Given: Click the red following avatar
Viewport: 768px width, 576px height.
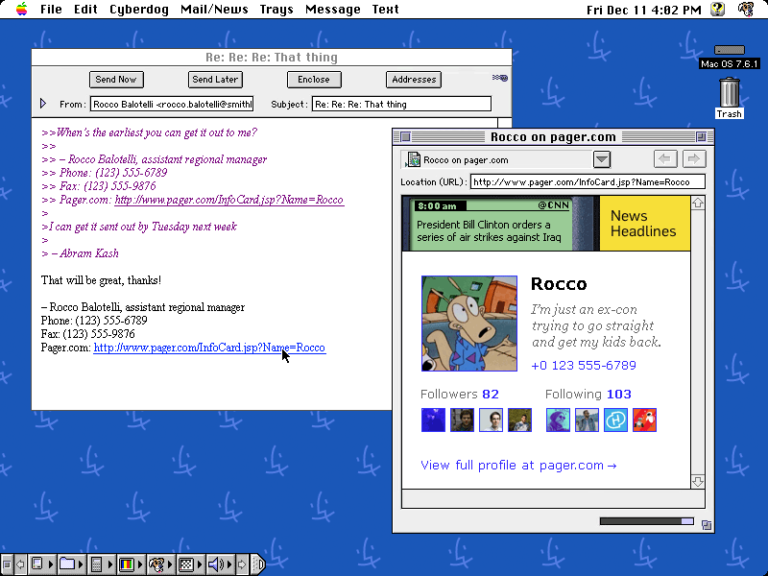Looking at the screenshot, I should coord(644,420).
